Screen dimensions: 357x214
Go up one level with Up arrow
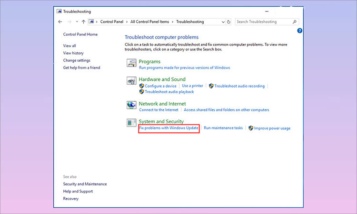[83, 22]
